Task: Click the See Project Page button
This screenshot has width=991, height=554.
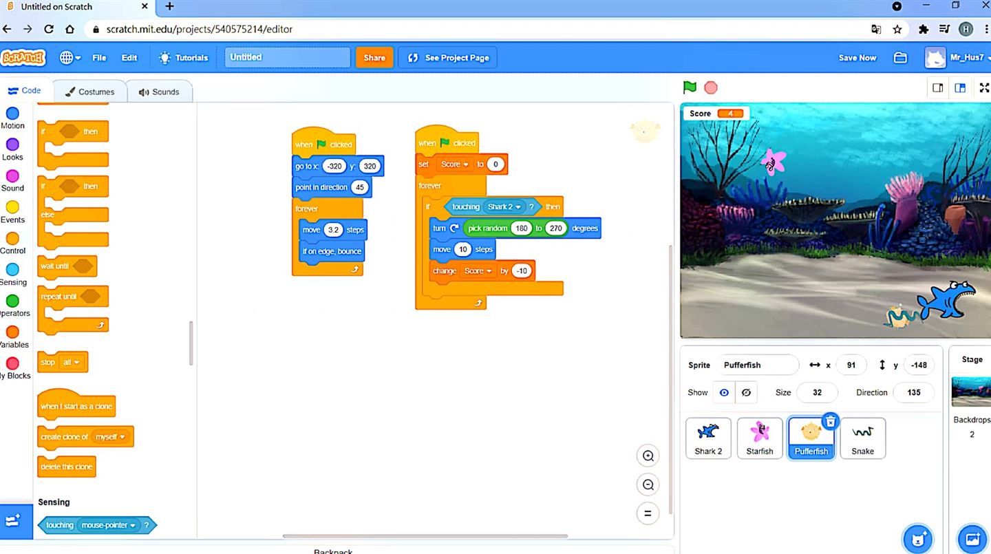Action: click(x=448, y=58)
